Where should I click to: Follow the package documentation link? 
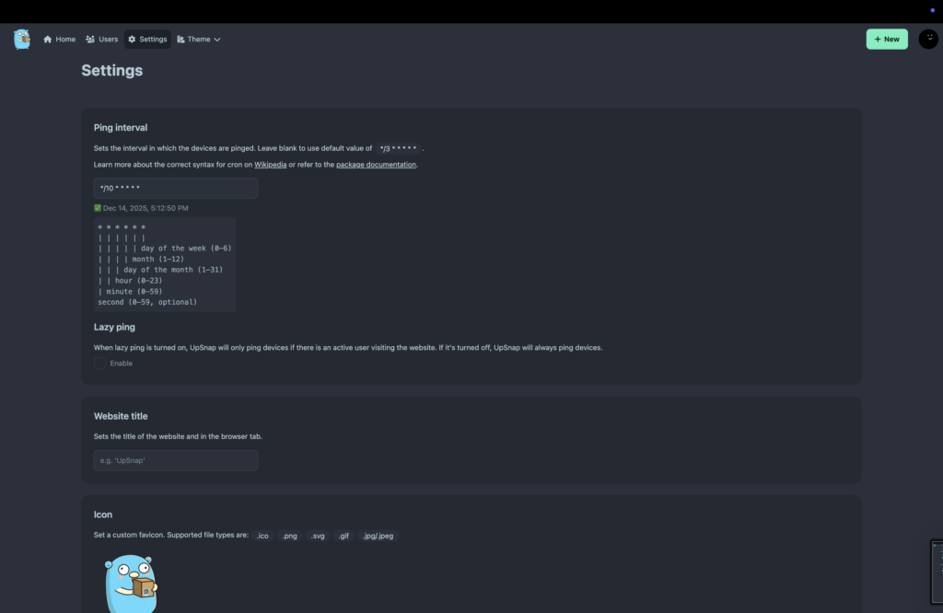376,165
